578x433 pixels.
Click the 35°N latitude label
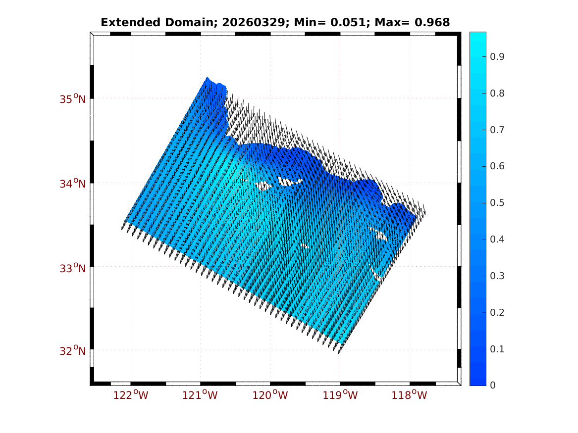click(73, 99)
